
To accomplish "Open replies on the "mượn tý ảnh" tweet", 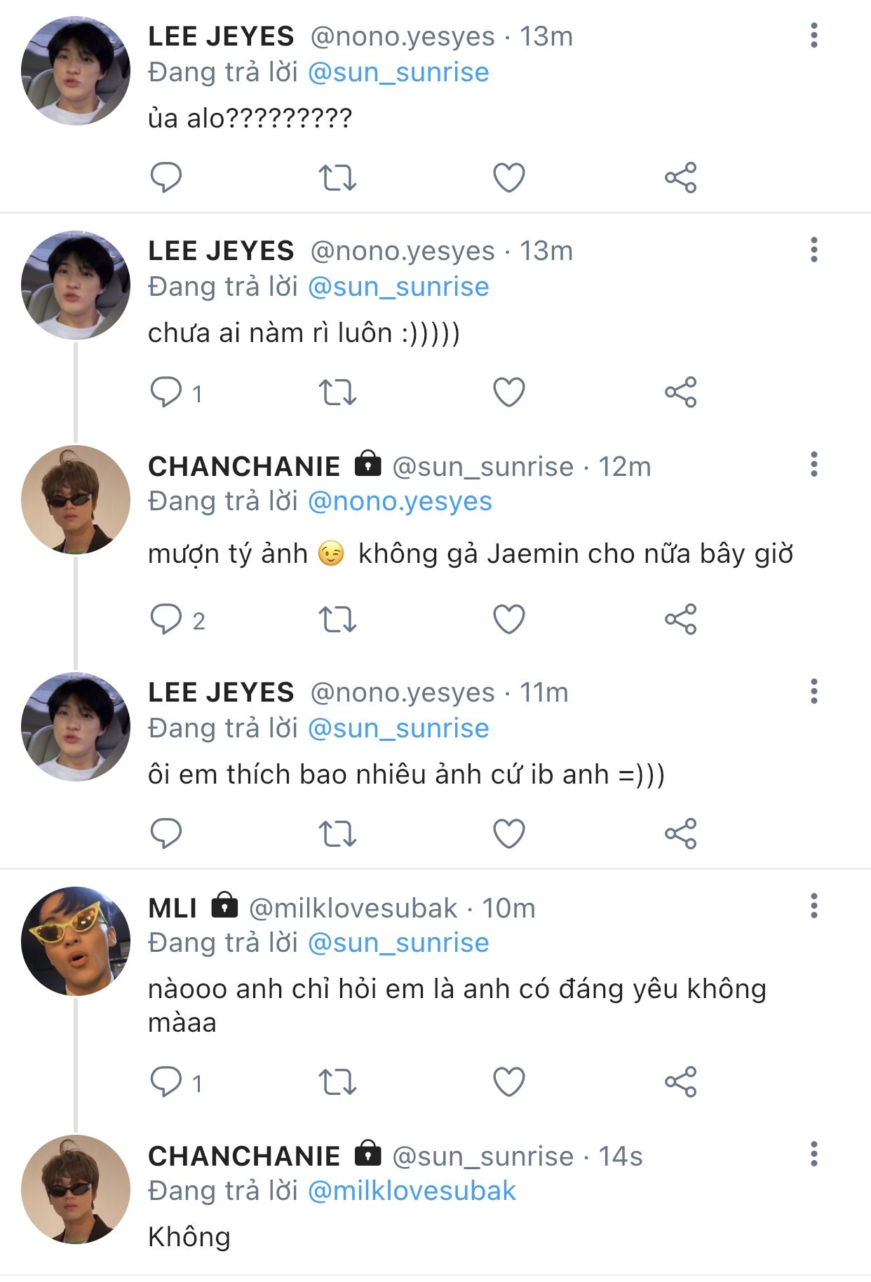I will [166, 619].
